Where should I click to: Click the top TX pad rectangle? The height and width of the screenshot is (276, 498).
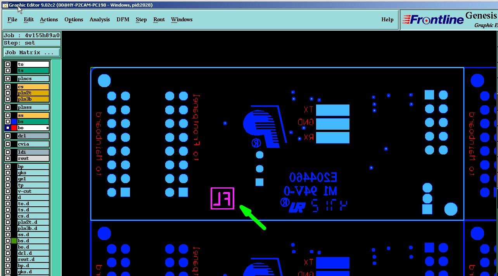tap(333, 110)
